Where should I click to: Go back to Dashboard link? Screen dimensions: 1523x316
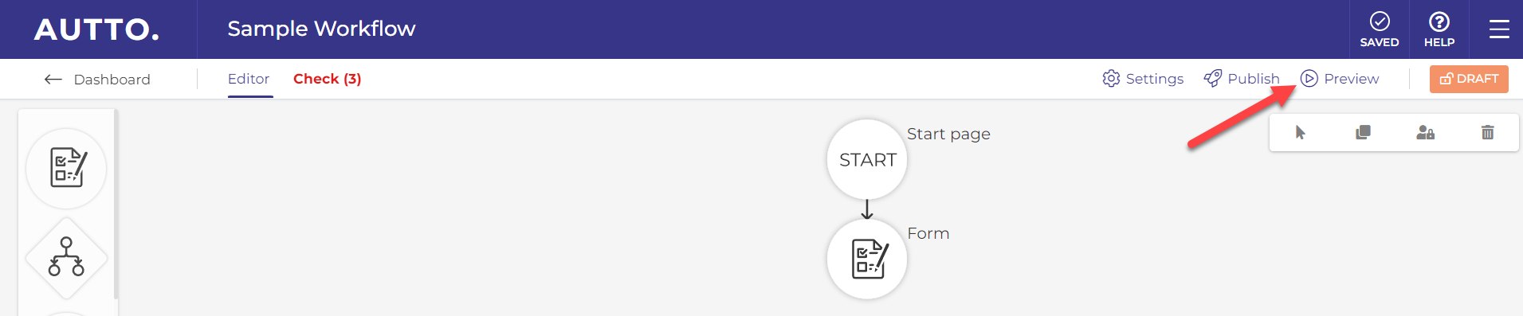pyautogui.click(x=97, y=79)
